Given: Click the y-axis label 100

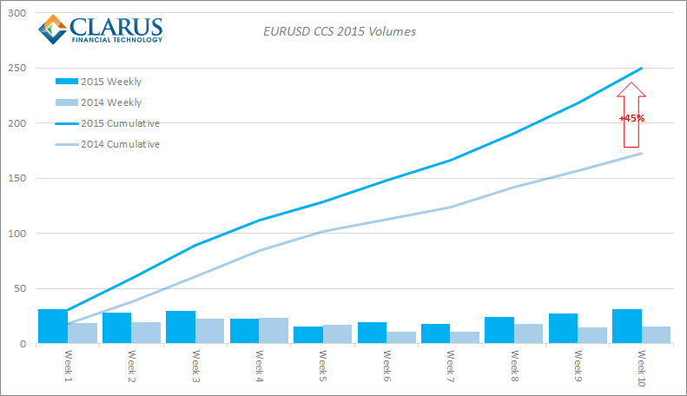Looking at the screenshot, I should [x=17, y=234].
